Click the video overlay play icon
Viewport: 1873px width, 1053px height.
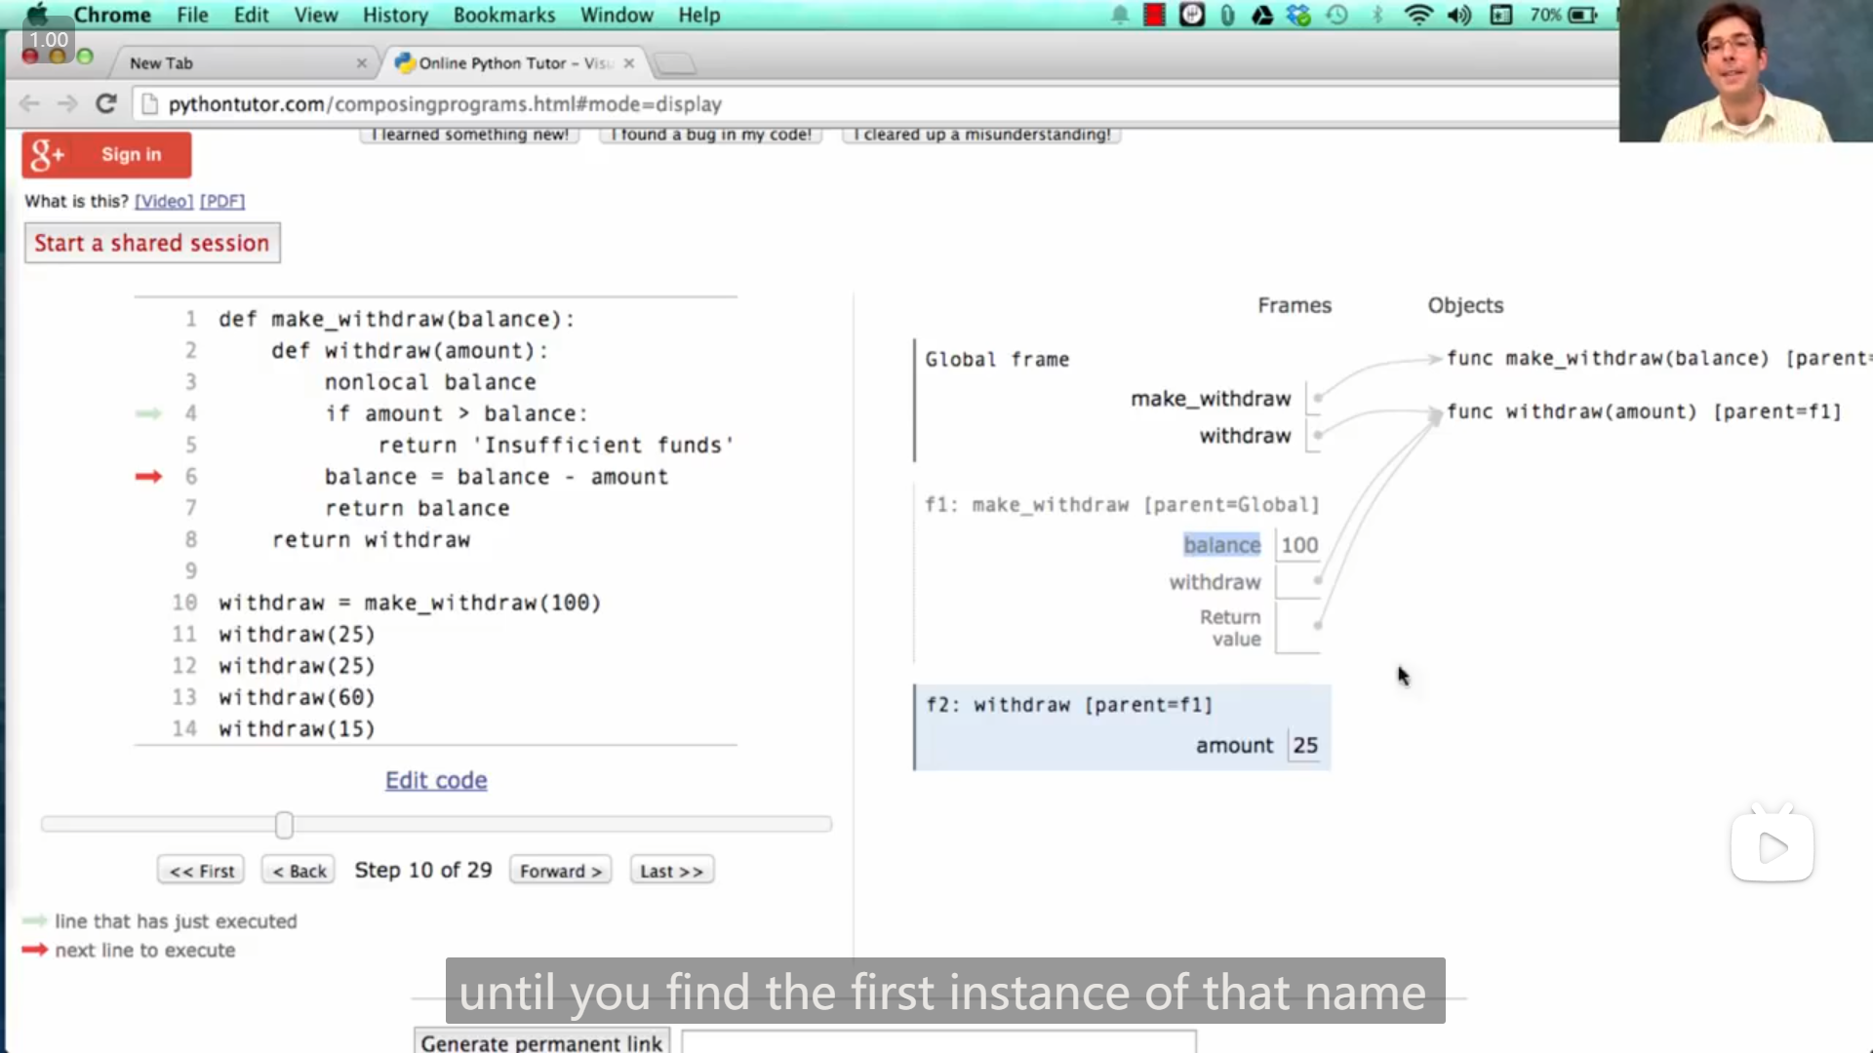click(1772, 847)
